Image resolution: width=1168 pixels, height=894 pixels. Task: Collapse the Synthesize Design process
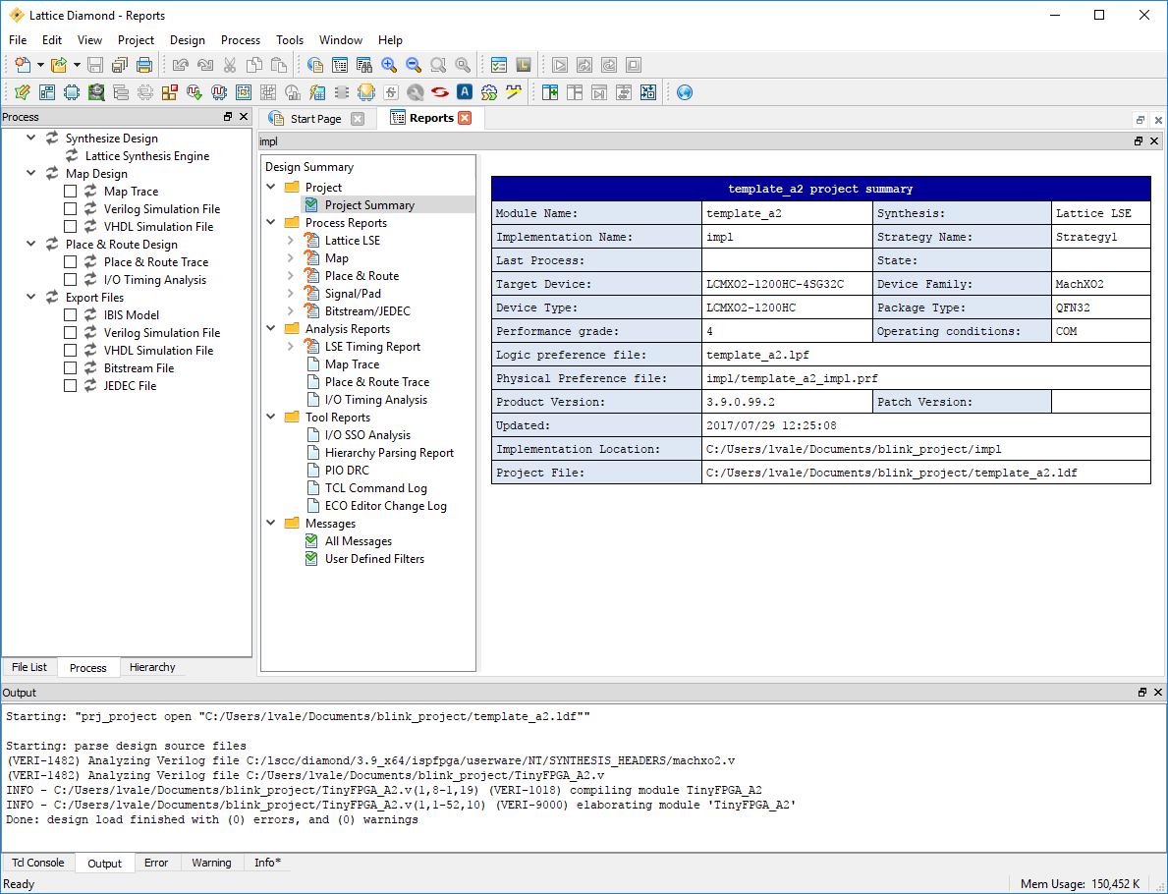(30, 139)
